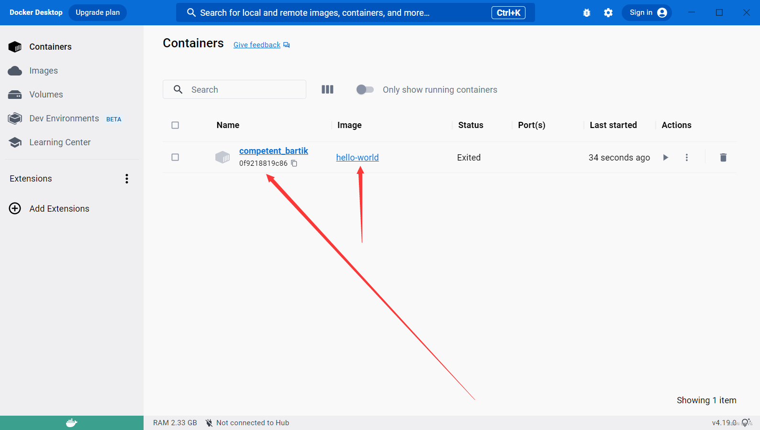
Task: Click the containers Search input field
Action: pos(235,89)
